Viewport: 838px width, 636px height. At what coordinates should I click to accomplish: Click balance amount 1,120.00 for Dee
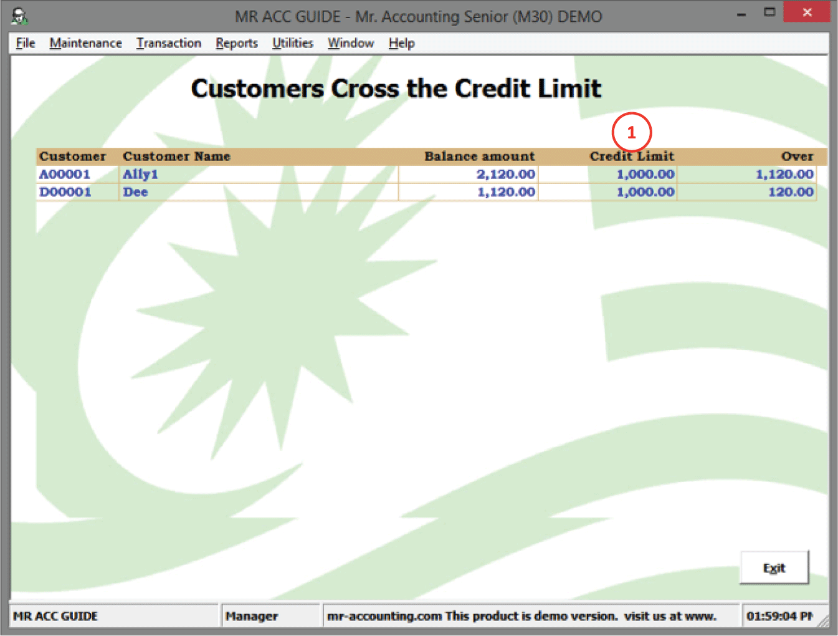[x=506, y=192]
